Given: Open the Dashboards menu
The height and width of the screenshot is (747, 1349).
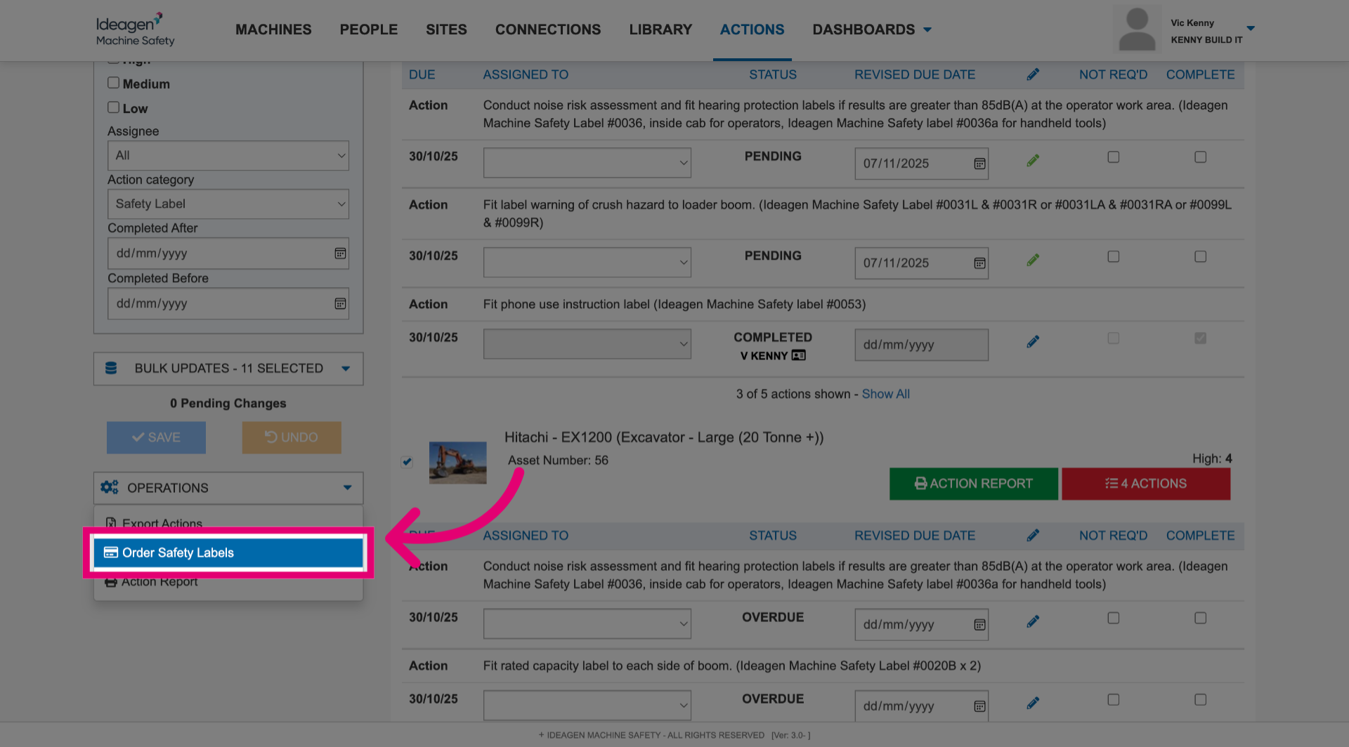Looking at the screenshot, I should click(872, 29).
